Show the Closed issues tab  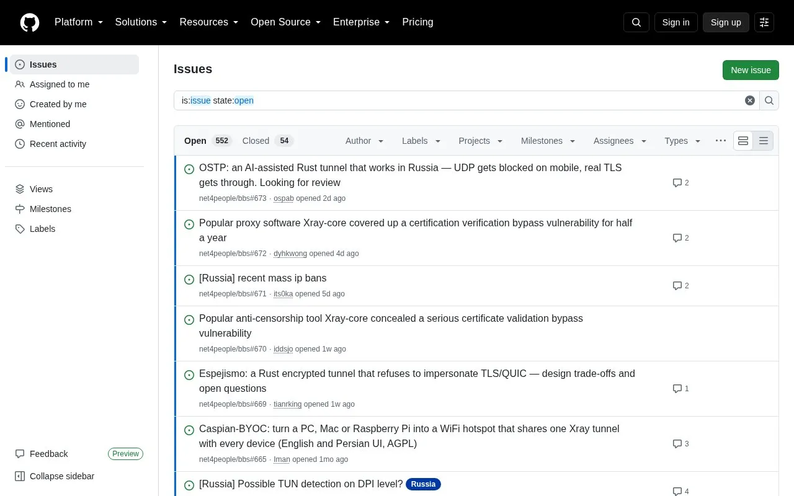tap(268, 141)
